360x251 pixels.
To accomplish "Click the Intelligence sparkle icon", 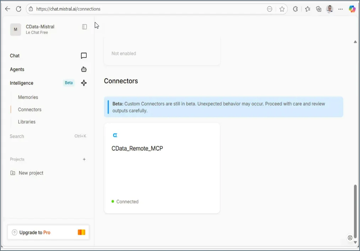I will (84, 83).
